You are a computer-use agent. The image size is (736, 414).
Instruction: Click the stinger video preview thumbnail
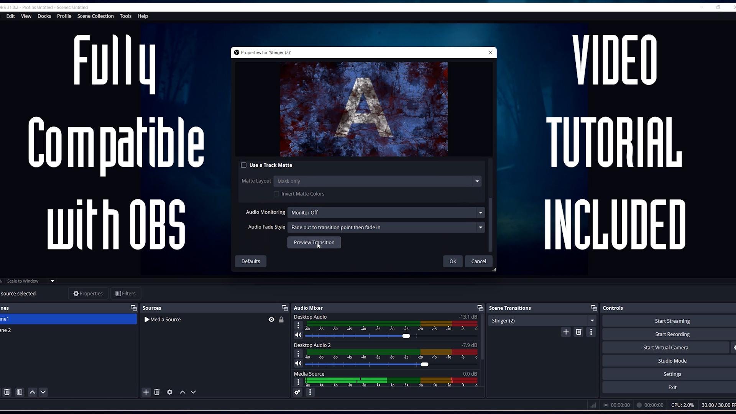[x=364, y=109]
